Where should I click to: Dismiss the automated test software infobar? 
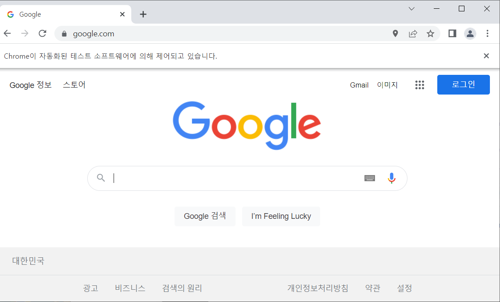coord(486,56)
